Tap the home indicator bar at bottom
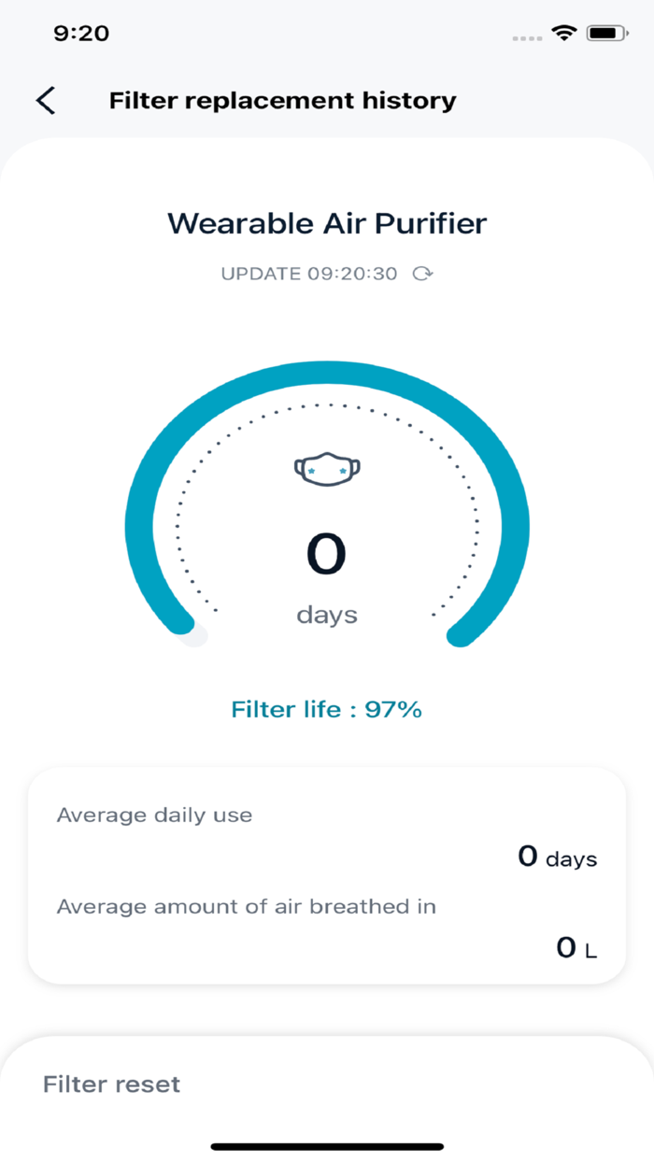The image size is (654, 1162). [x=327, y=1143]
